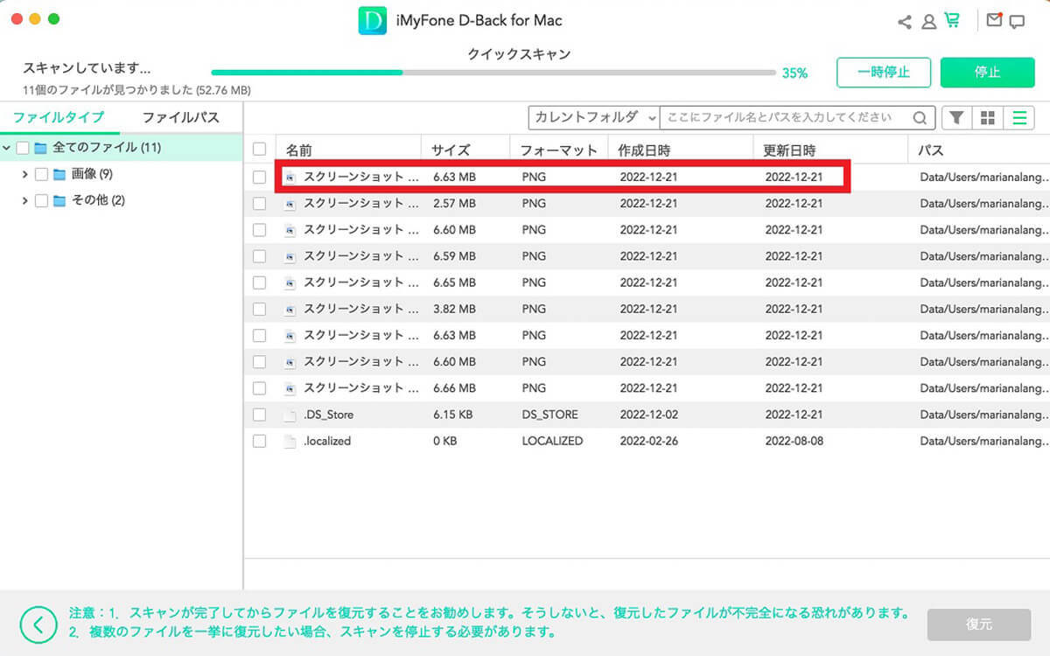This screenshot has width=1050, height=656.
Task: Switch to ファイルパス tab
Action: coord(181,117)
